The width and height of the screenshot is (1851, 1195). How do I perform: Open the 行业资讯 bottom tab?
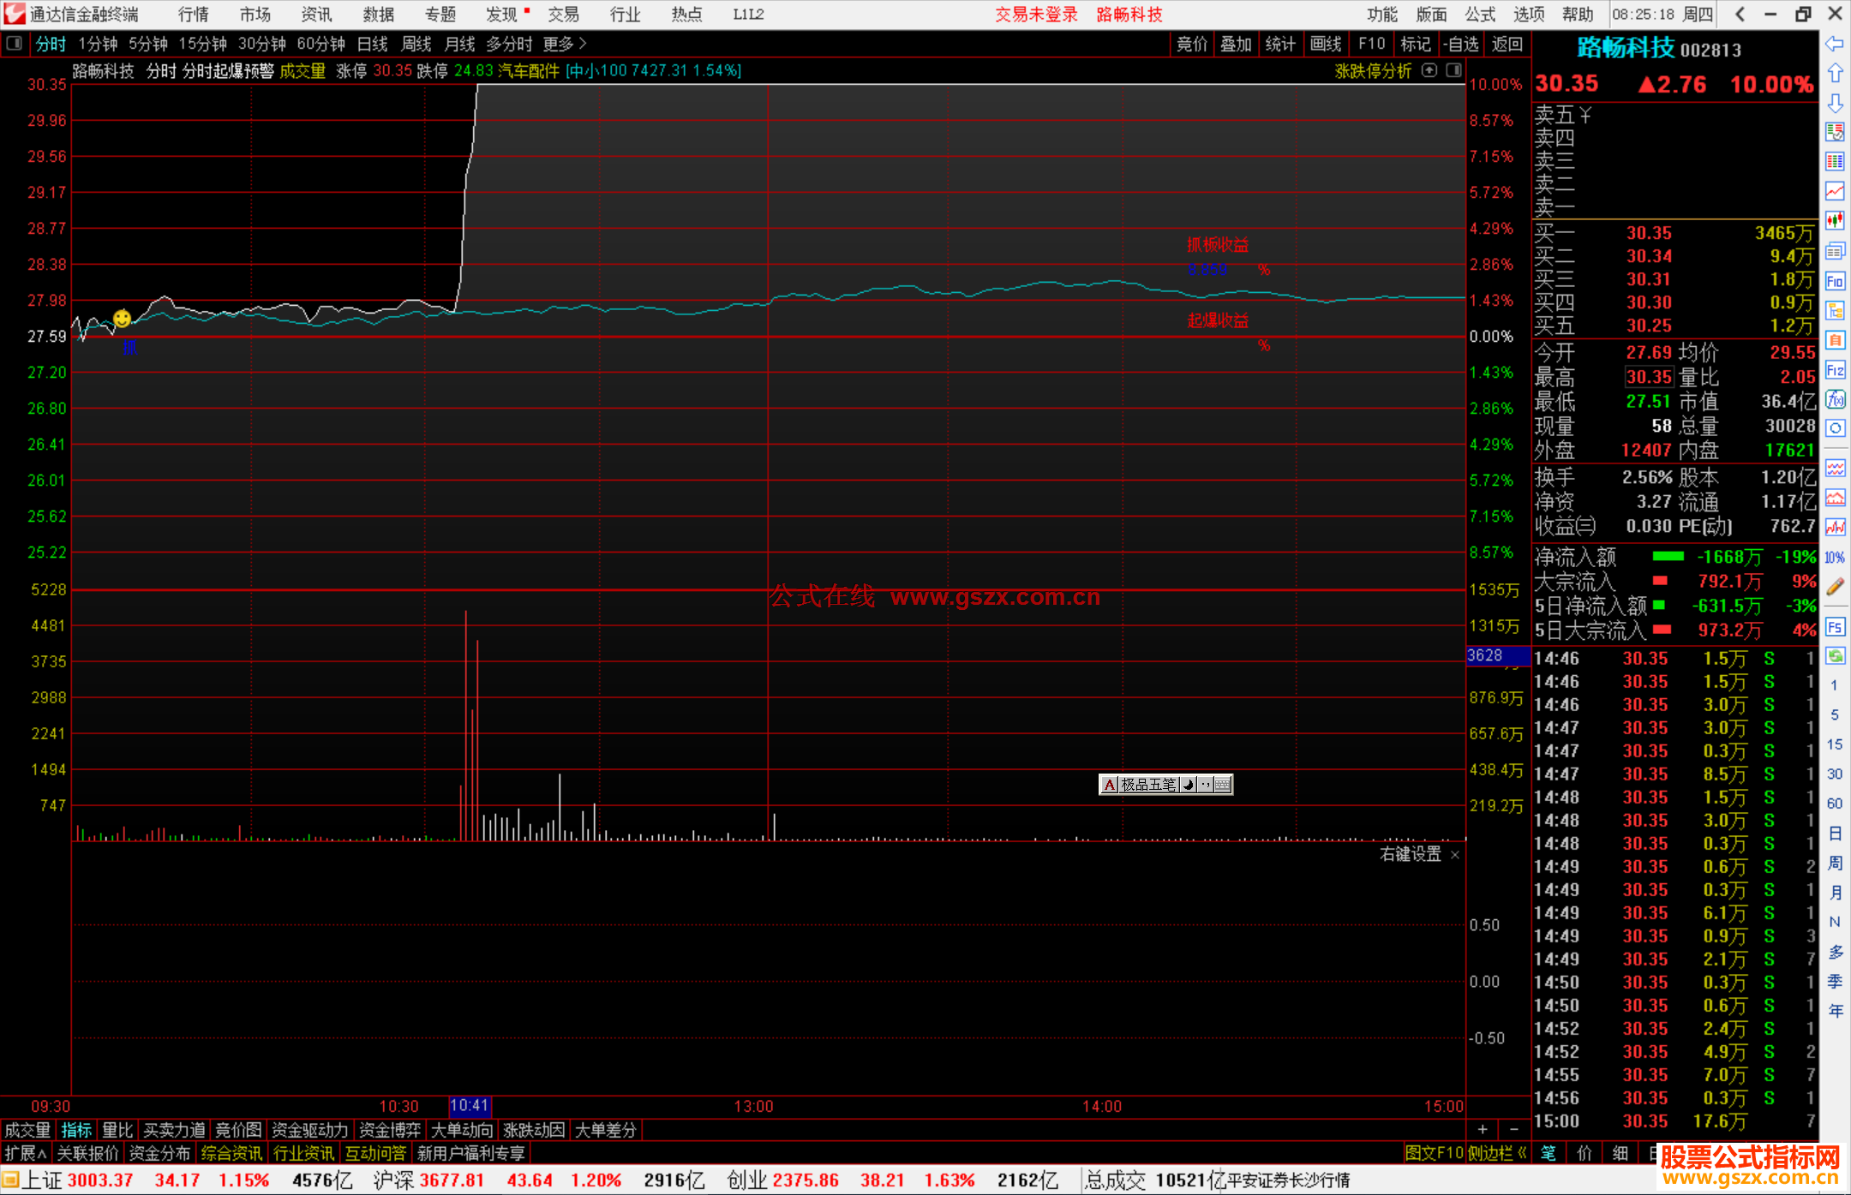pyautogui.click(x=303, y=1153)
